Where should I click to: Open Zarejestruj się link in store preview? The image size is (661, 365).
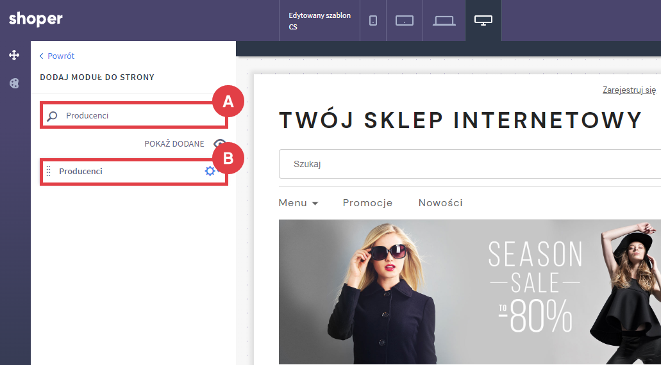tap(629, 90)
